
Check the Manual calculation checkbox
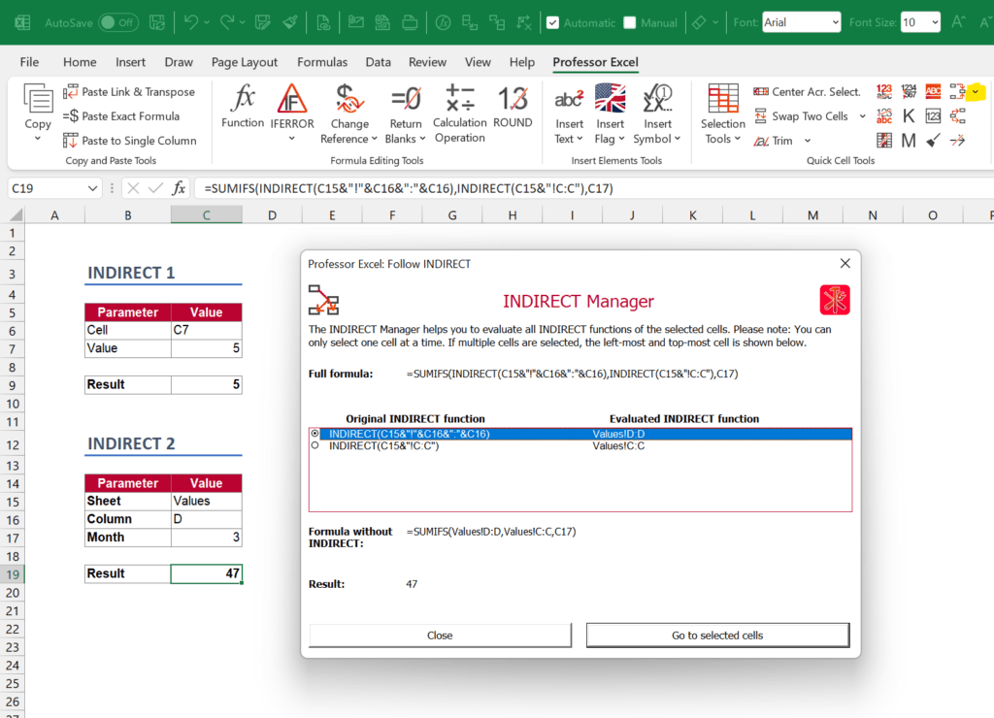click(x=629, y=23)
